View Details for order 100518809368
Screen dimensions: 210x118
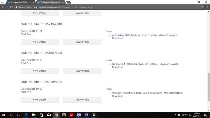pos(40,71)
